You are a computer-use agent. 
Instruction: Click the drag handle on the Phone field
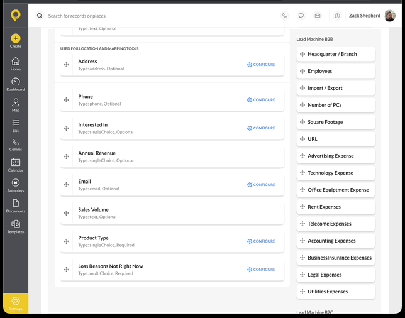point(67,100)
